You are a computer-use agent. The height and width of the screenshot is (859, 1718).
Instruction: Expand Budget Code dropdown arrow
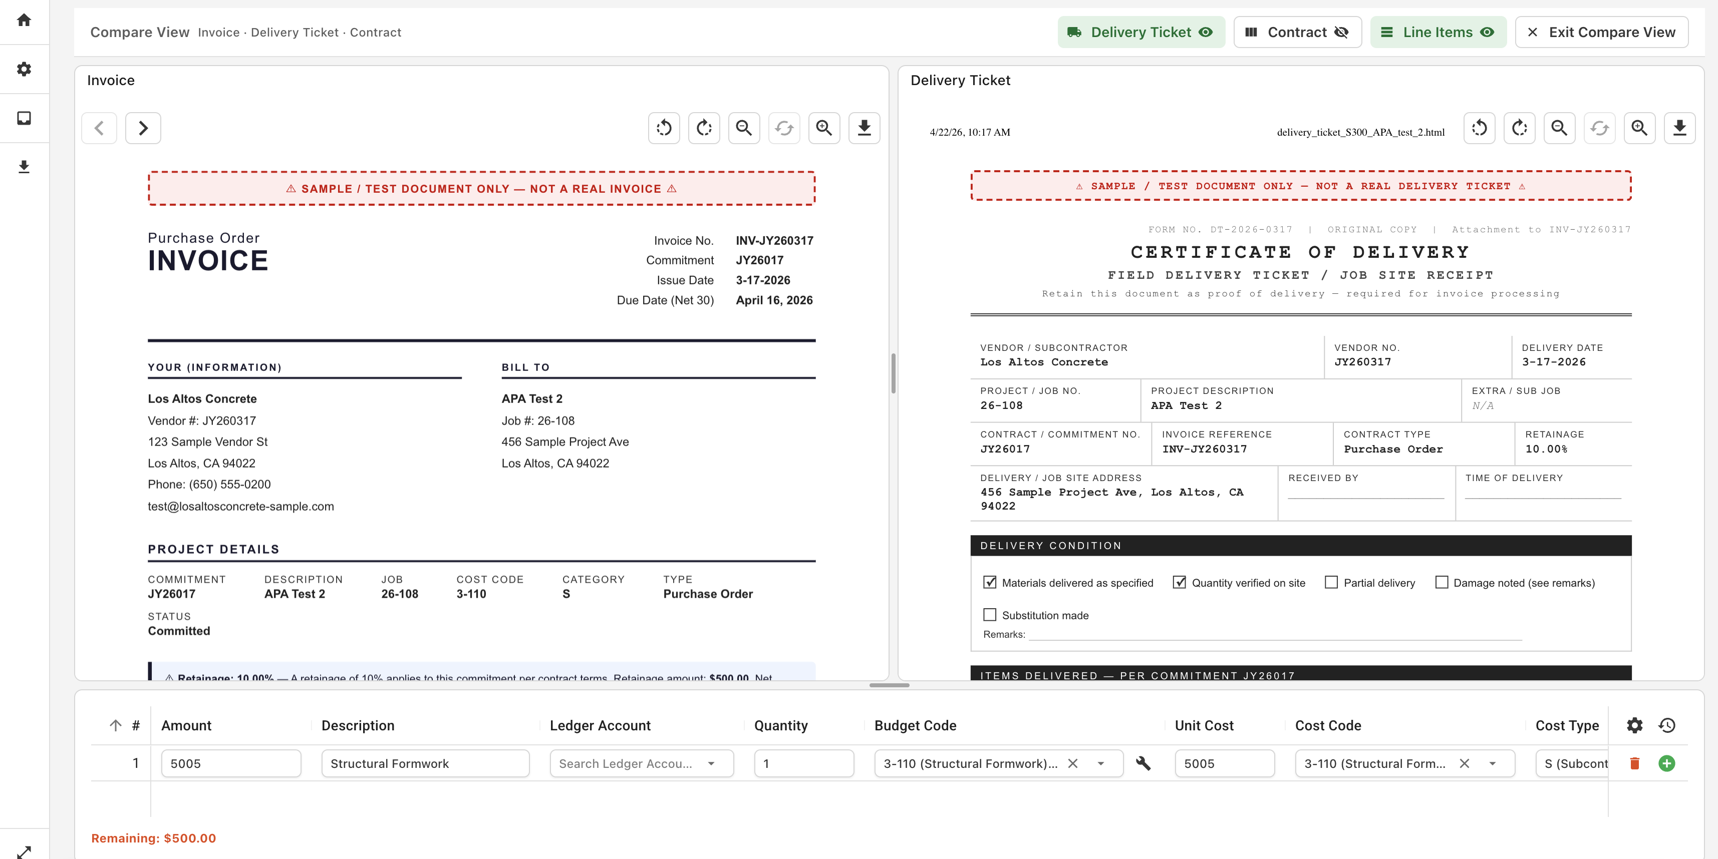pos(1100,764)
